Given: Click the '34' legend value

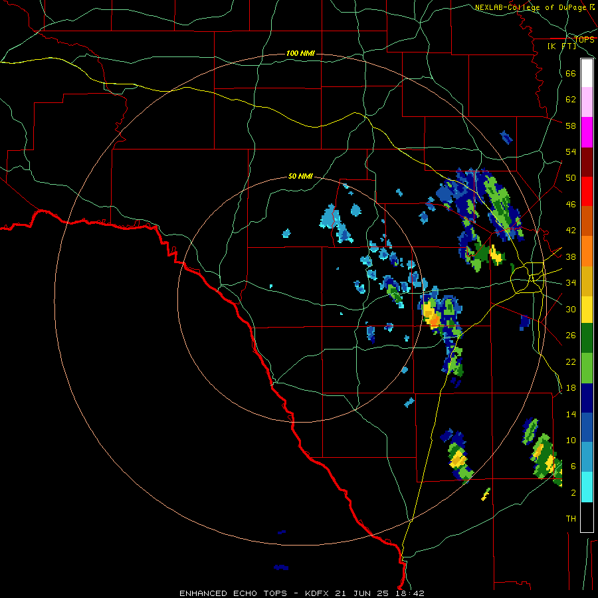Looking at the screenshot, I should pos(571,283).
